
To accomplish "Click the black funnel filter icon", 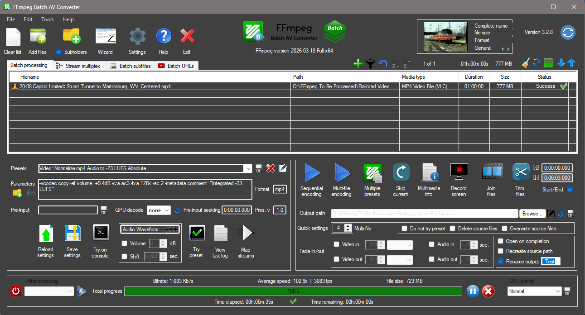I will [x=370, y=64].
